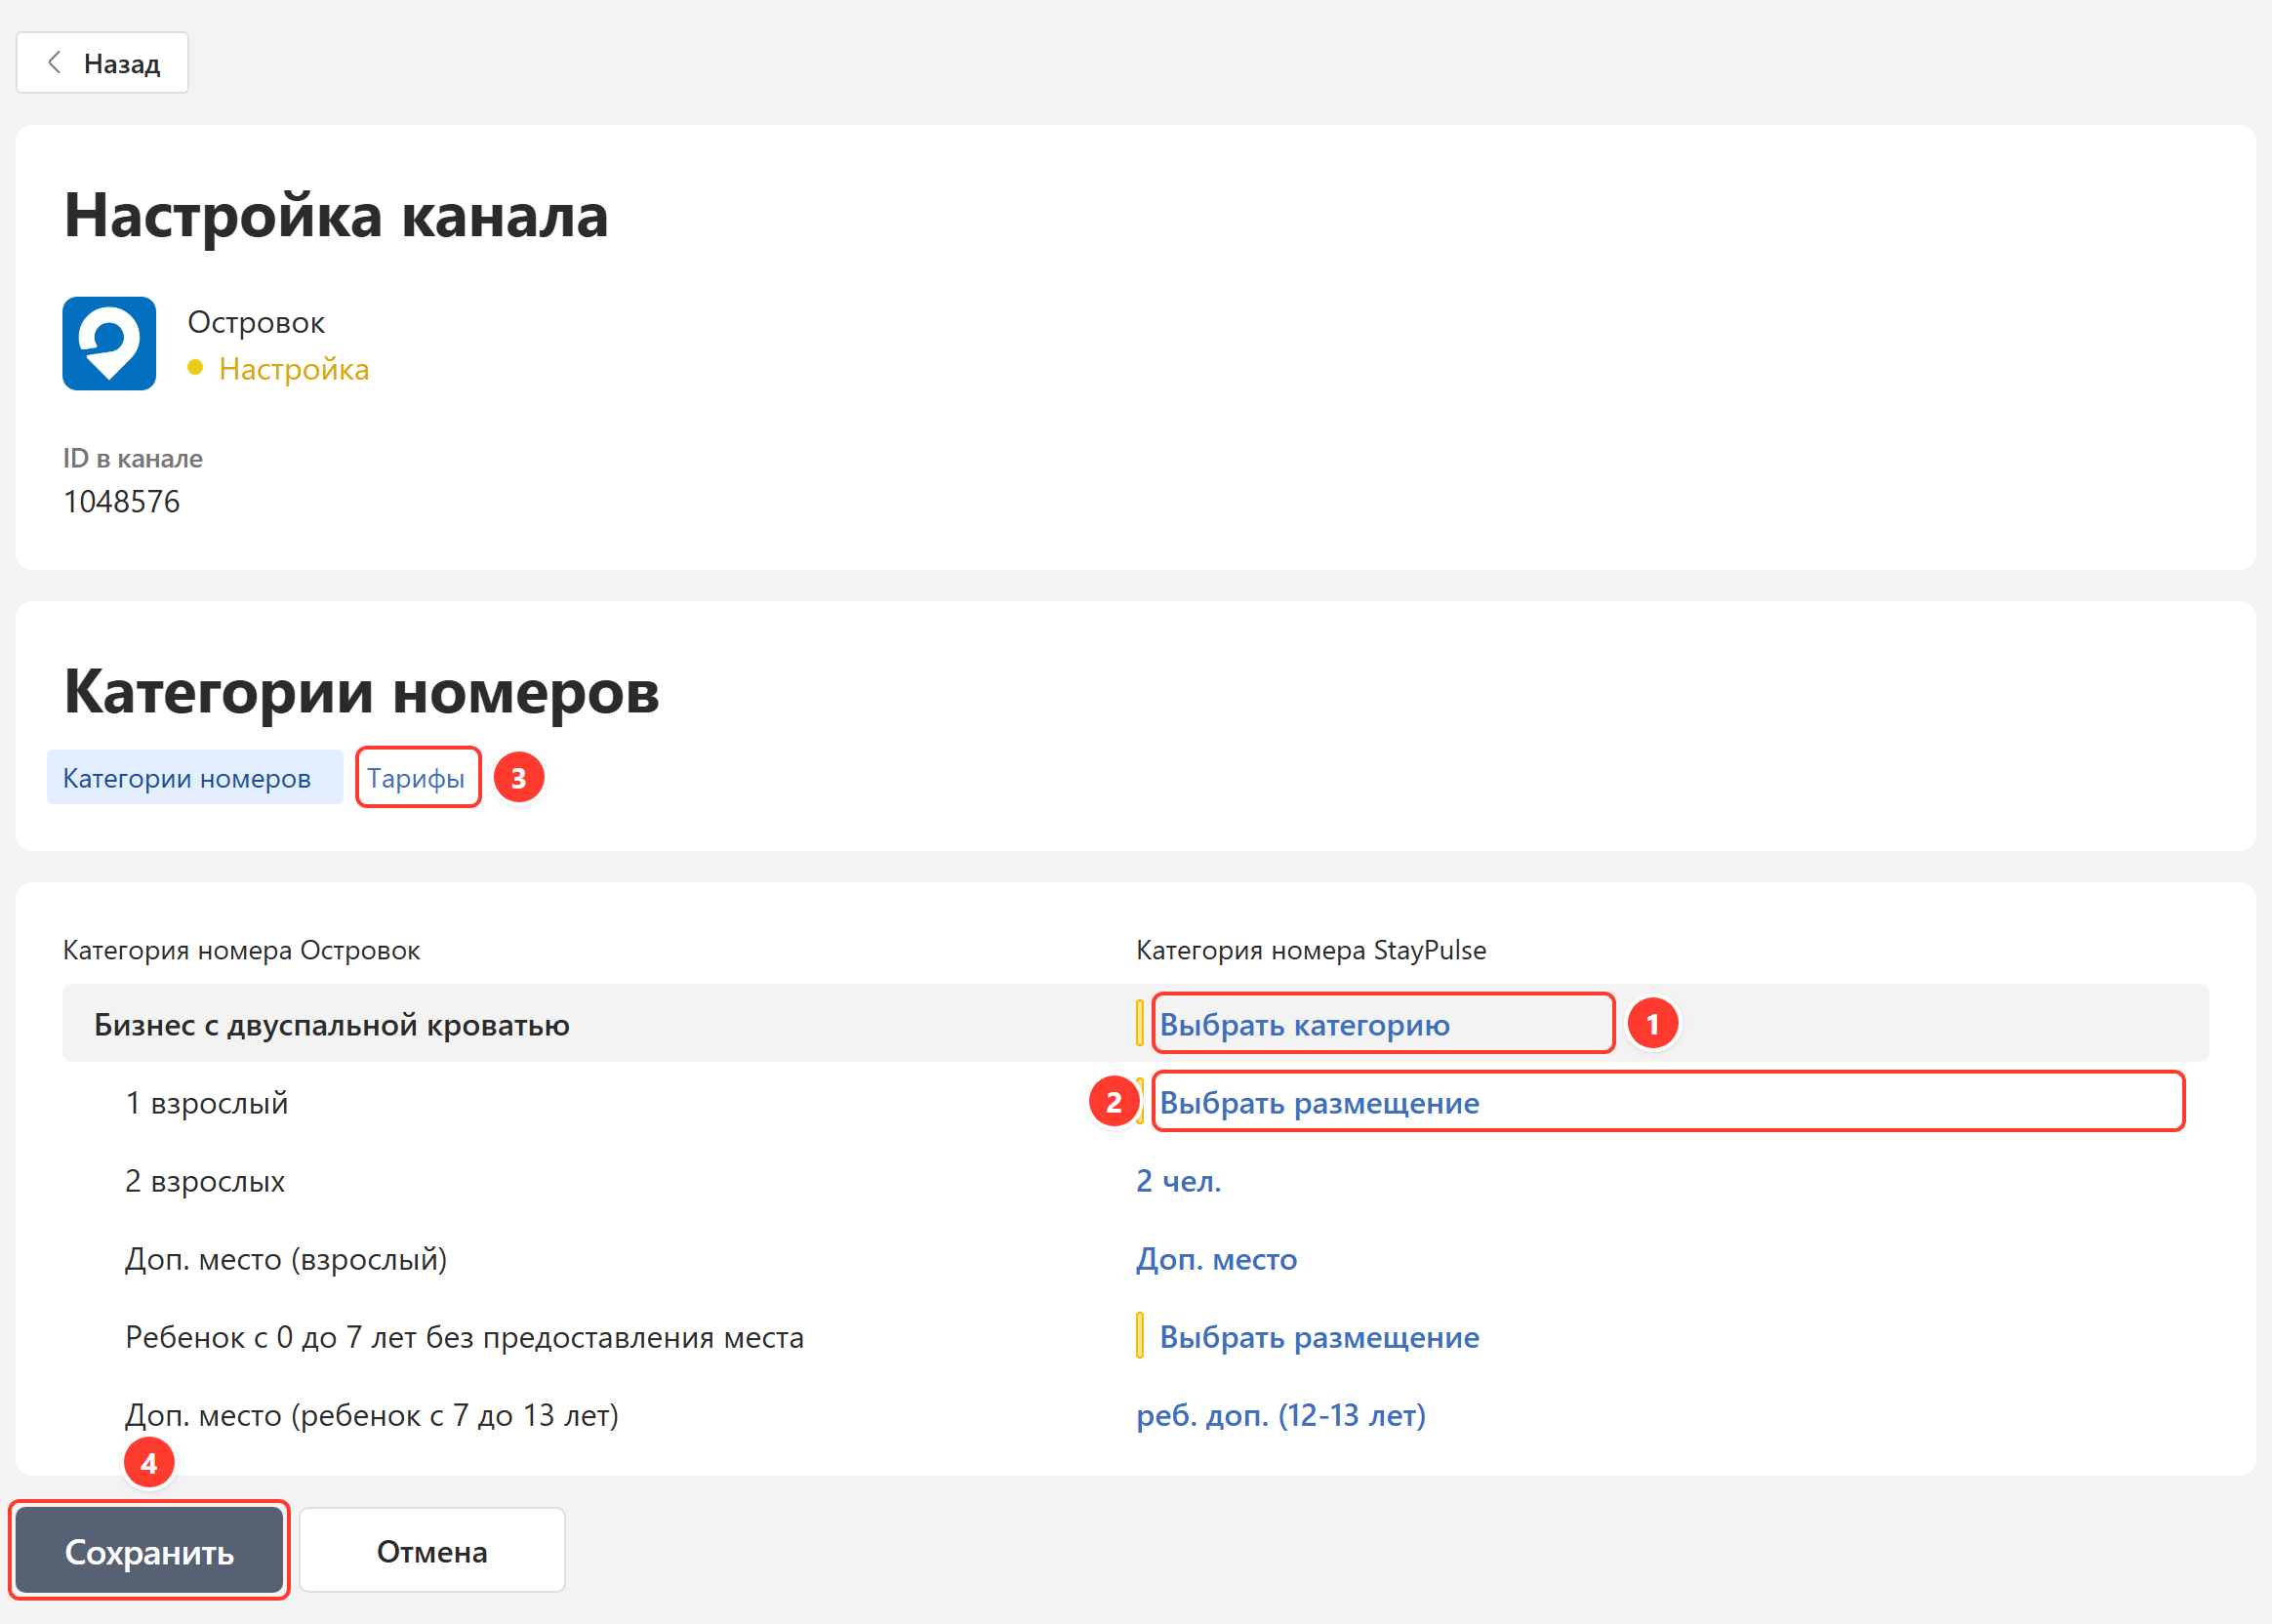Viewport: 2272px width, 1624px height.
Task: Choose Выбрать размещение for 1 взрослый row
Action: click(1319, 1102)
